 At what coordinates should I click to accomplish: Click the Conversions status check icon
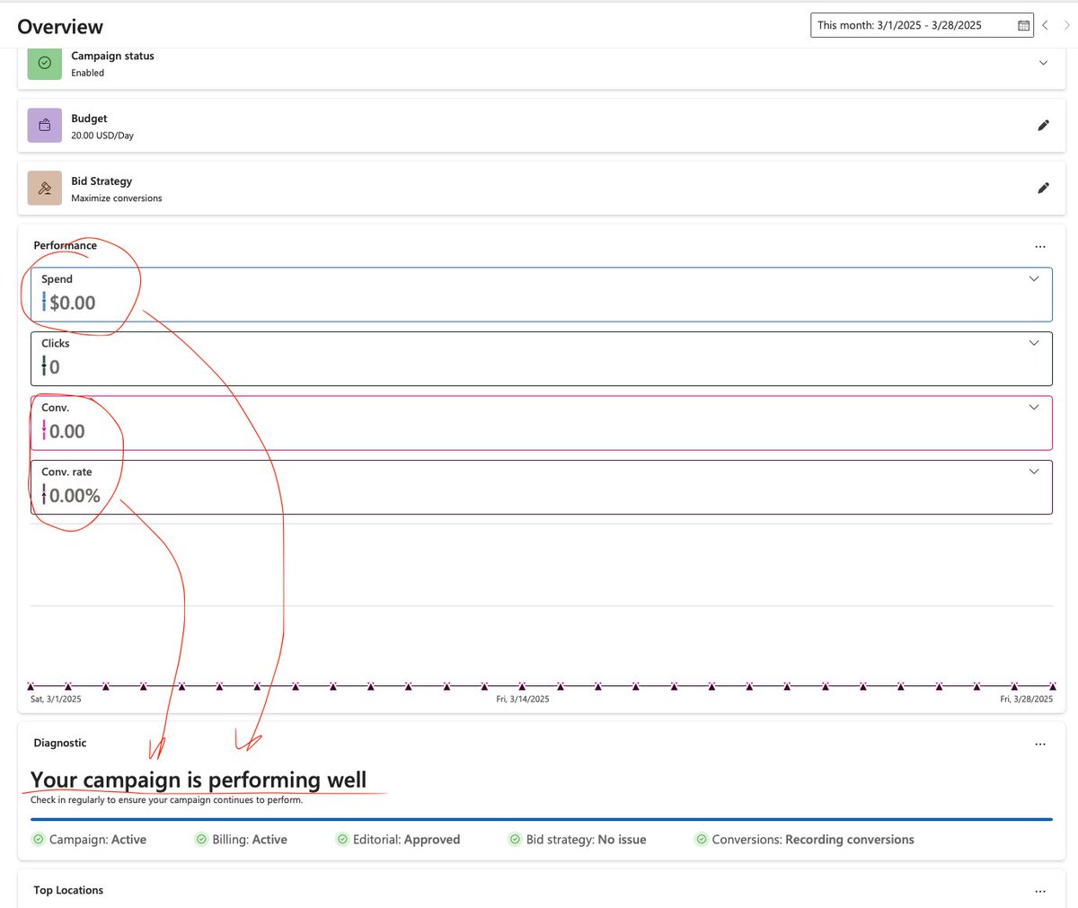(x=701, y=840)
